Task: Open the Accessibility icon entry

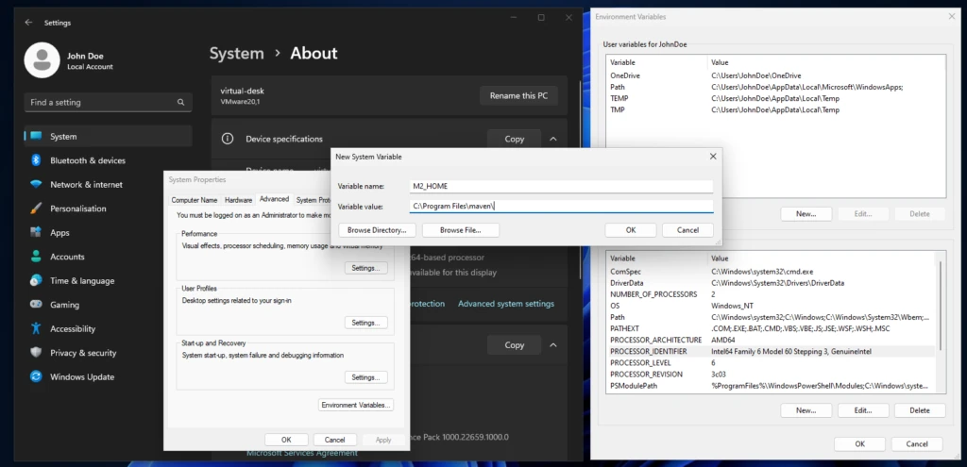Action: [36, 329]
